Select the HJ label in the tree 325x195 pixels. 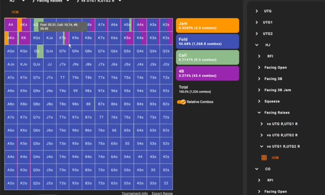pyautogui.click(x=268, y=45)
